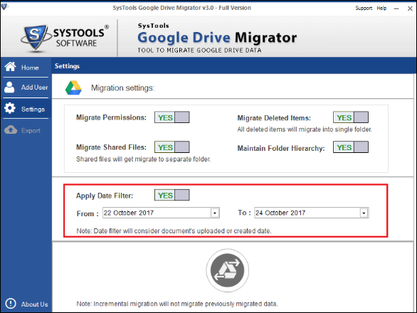The width and height of the screenshot is (417, 313).
Task: Click the app icon in title bar
Action: tap(4, 6)
